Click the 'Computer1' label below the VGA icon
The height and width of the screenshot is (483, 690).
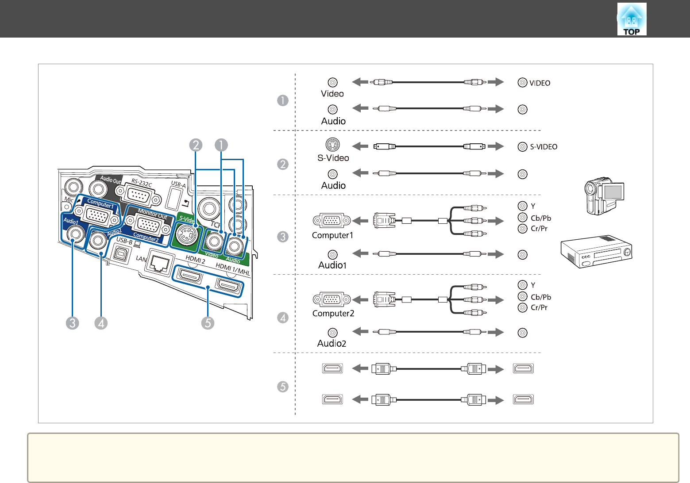(x=333, y=235)
